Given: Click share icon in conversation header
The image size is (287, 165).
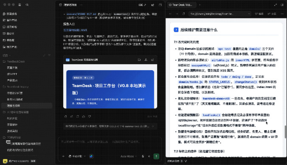Looking at the screenshot, I should coord(153,5).
